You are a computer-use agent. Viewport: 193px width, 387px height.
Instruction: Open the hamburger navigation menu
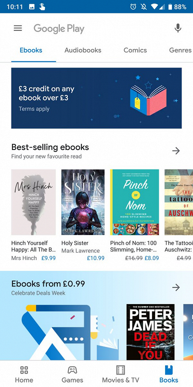point(18,28)
